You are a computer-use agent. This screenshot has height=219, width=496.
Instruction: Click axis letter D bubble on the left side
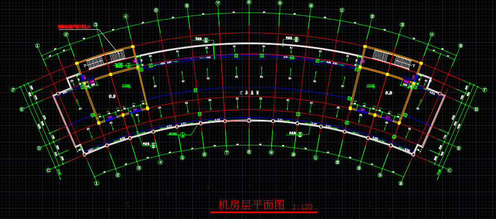(x=39, y=148)
